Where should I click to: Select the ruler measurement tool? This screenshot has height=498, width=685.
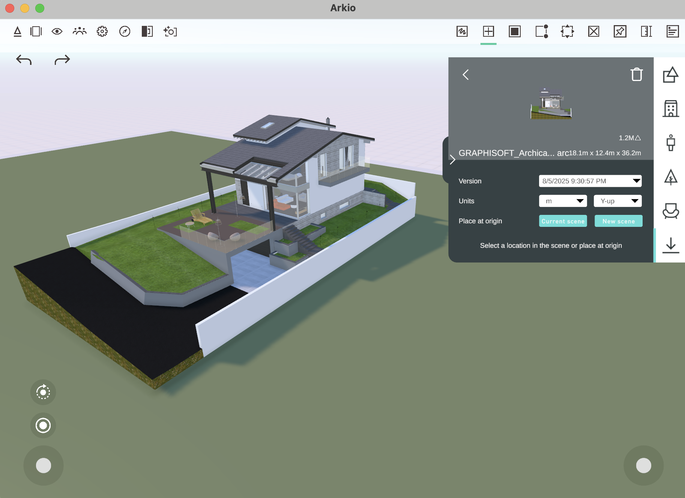tap(646, 31)
